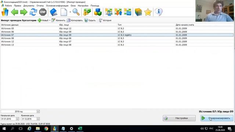The image size is (235, 132).
Task: Open search with the magnifying glass icon
Action: tap(76, 12)
